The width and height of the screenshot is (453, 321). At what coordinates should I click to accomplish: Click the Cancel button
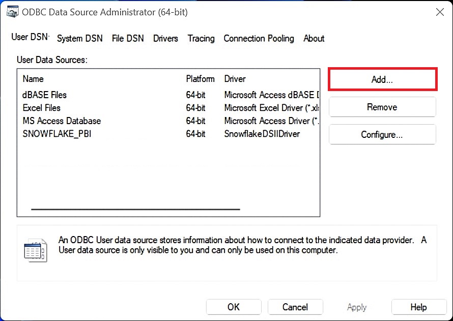[x=295, y=307]
